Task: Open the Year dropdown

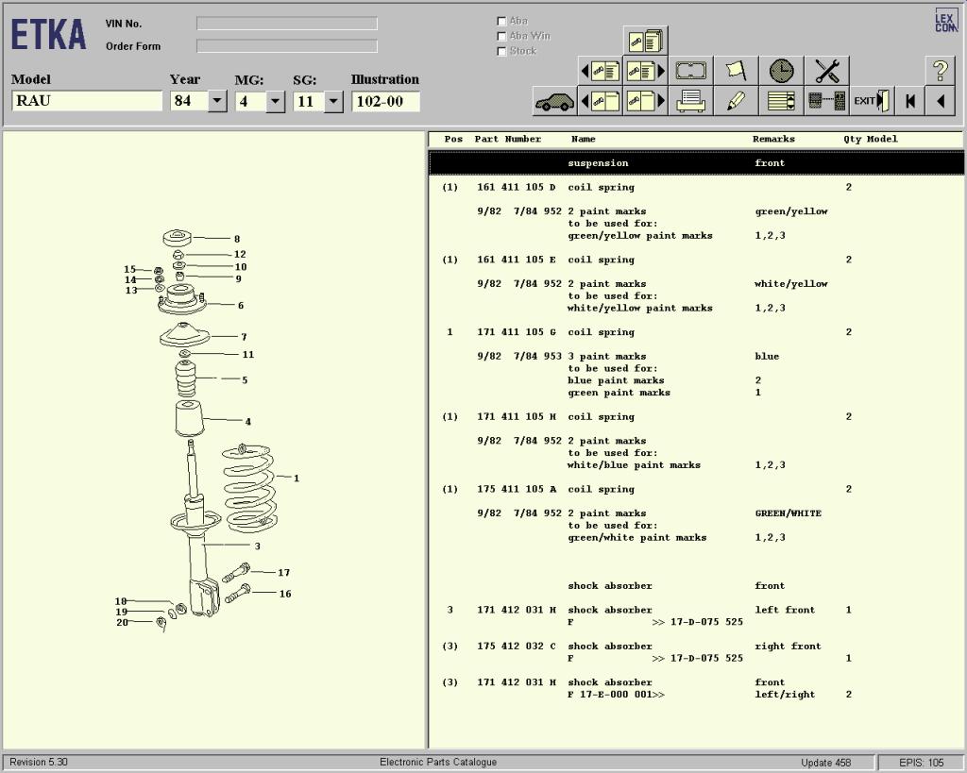Action: click(217, 101)
